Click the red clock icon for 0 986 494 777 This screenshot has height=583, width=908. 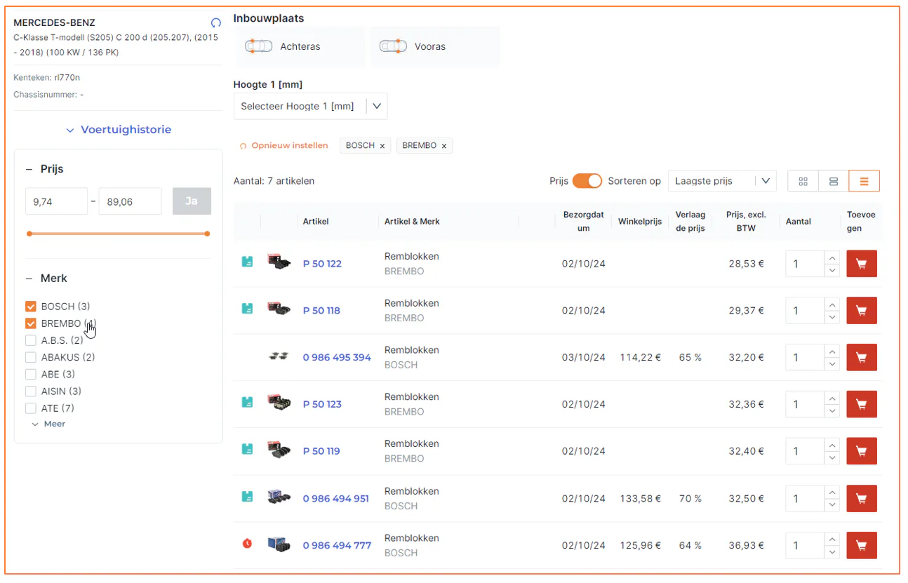click(247, 544)
